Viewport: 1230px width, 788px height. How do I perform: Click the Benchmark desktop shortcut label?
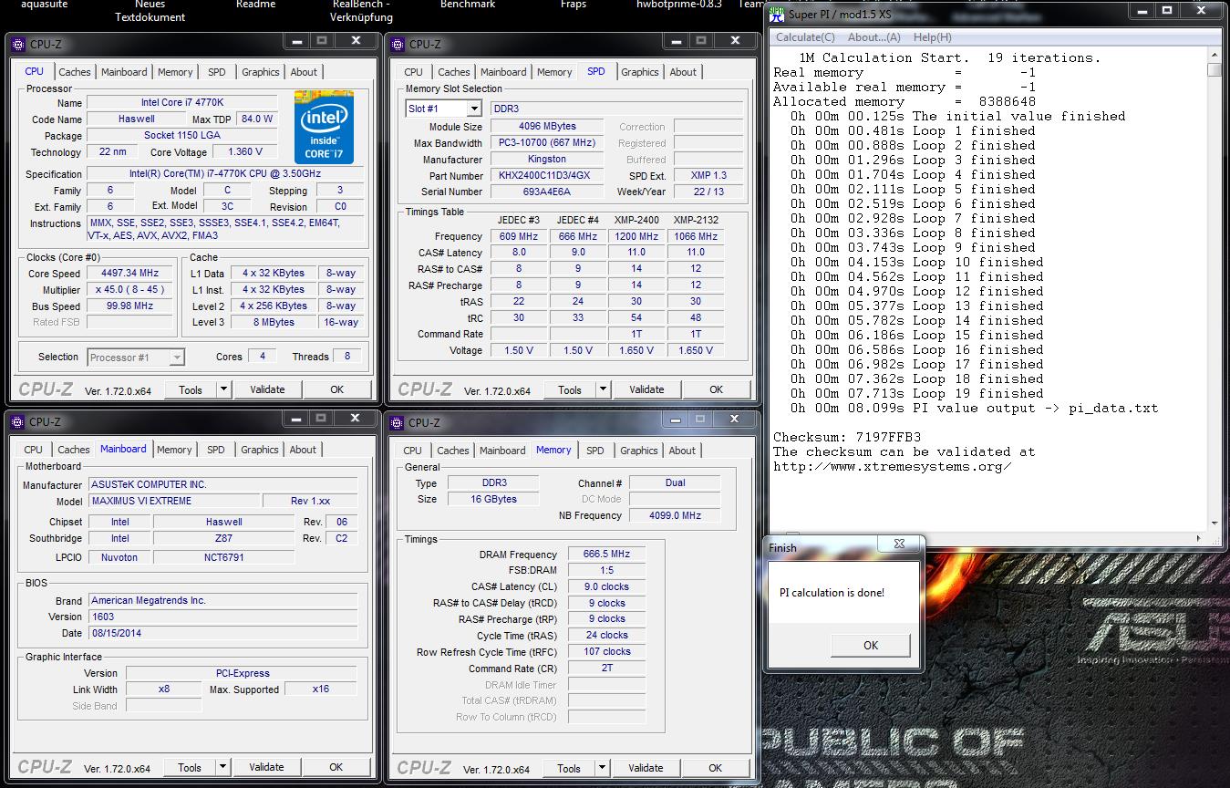(468, 5)
